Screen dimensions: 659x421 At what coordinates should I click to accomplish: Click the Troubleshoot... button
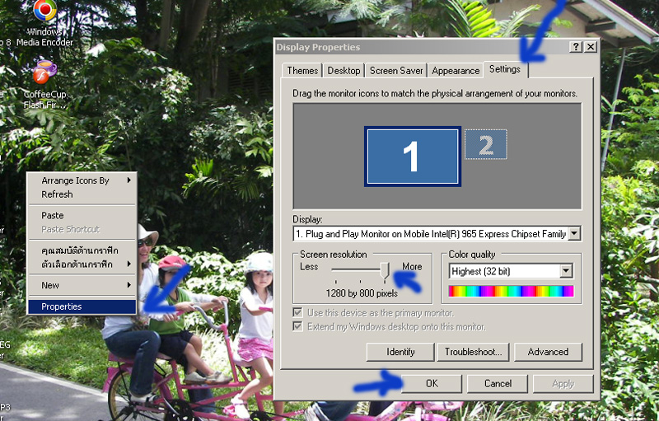click(x=473, y=352)
